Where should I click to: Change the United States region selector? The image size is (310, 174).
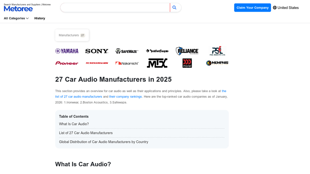pyautogui.click(x=286, y=8)
